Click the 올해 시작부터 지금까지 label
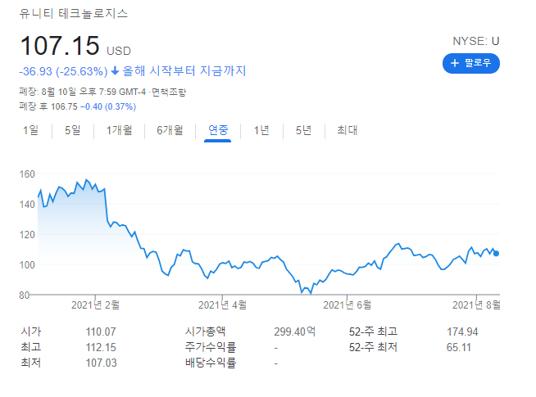This screenshot has width=536, height=397. point(184,71)
